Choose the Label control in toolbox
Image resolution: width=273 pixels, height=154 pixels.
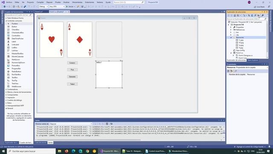[x=14, y=41]
